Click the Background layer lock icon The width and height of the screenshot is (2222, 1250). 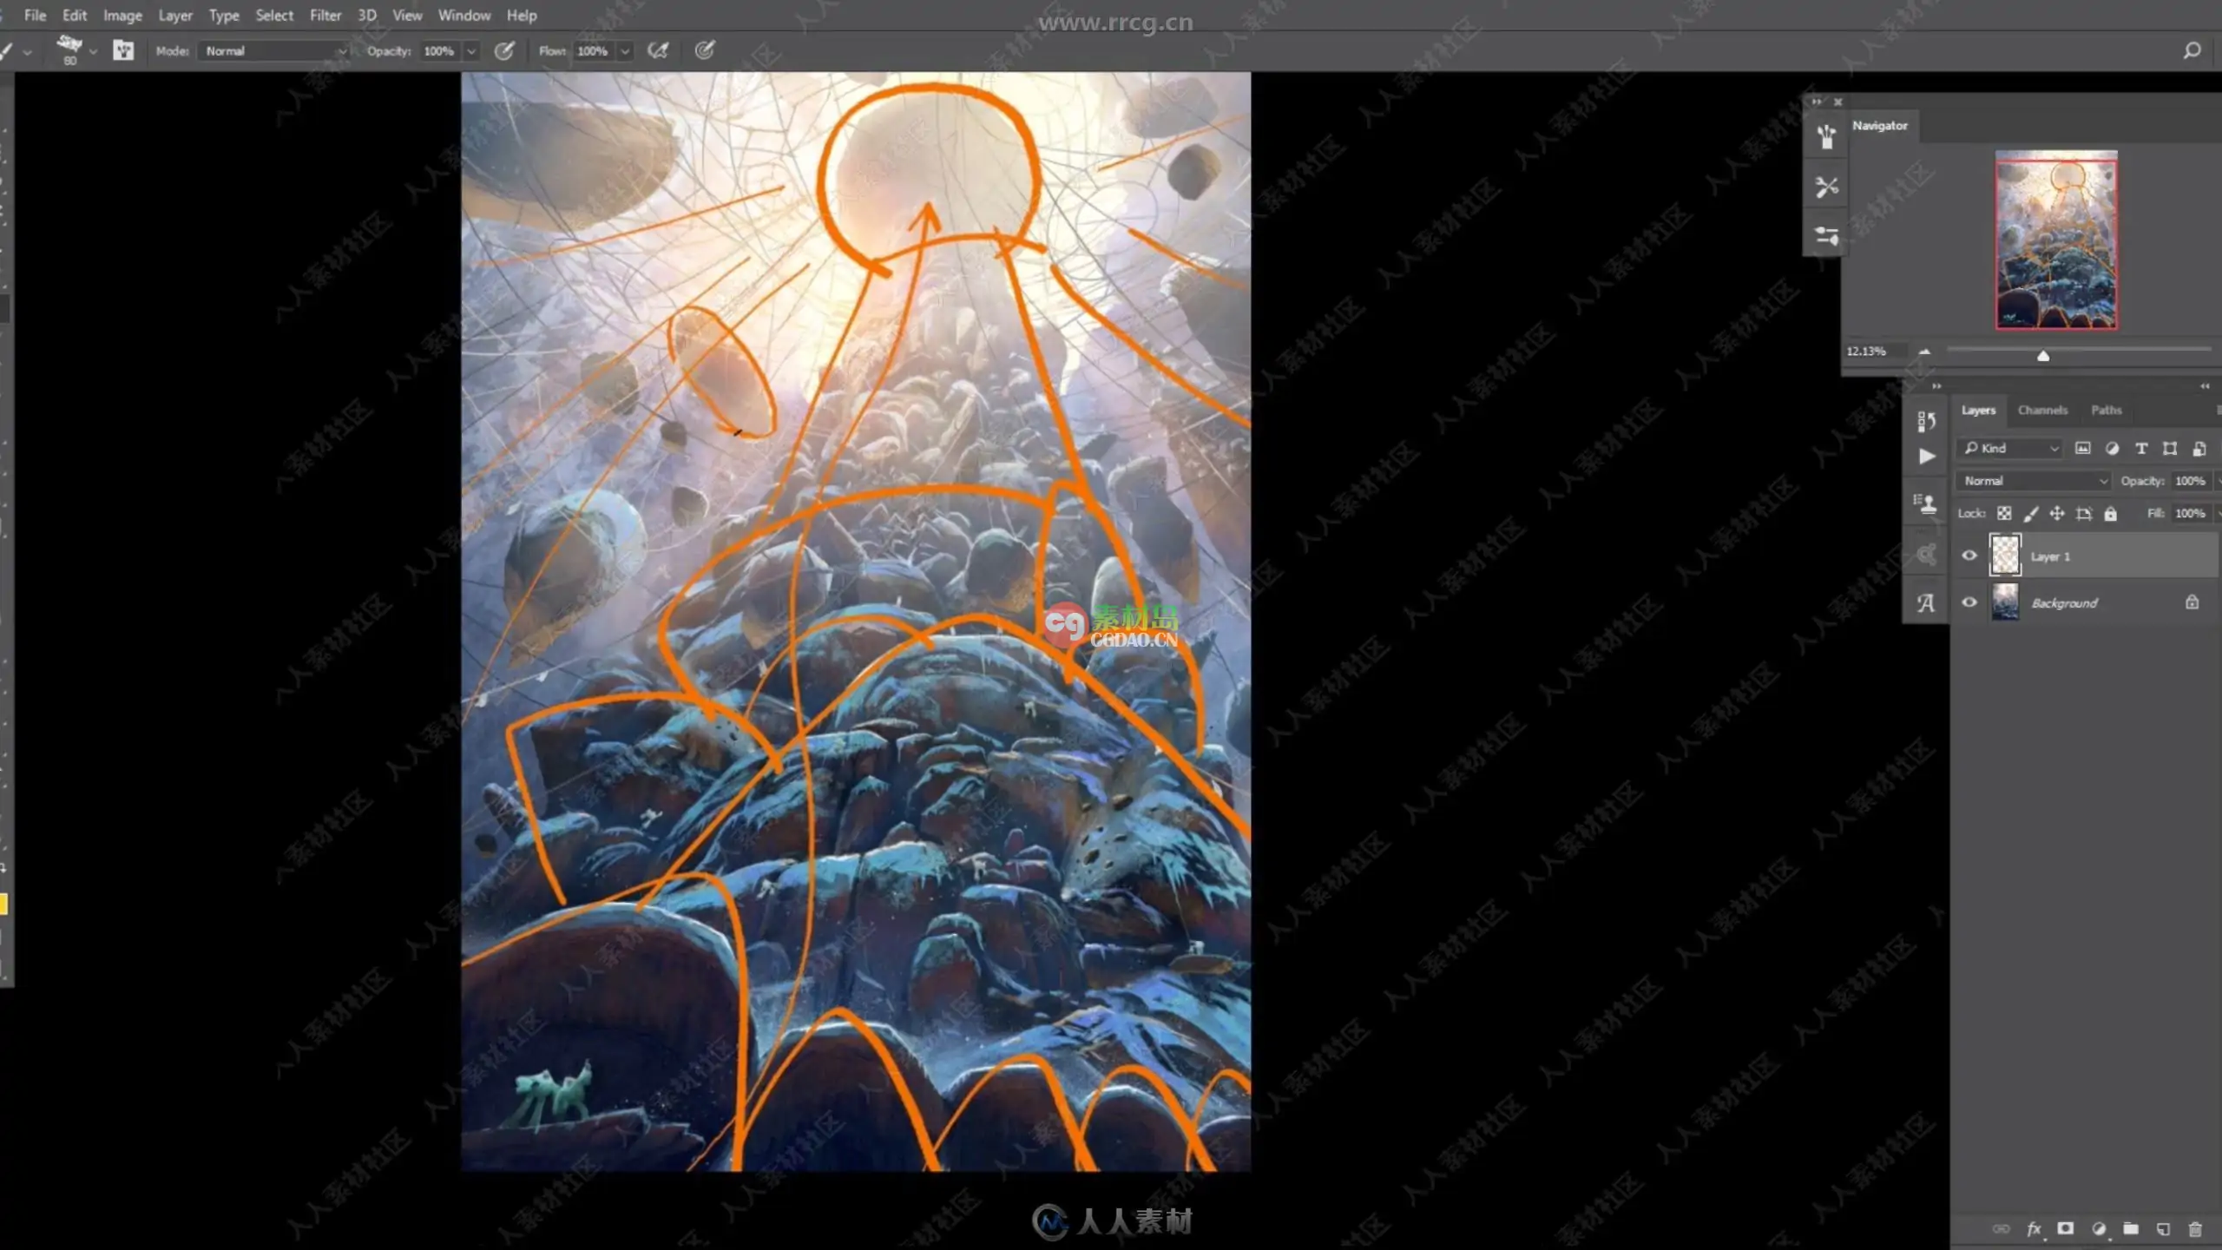coord(2192,602)
